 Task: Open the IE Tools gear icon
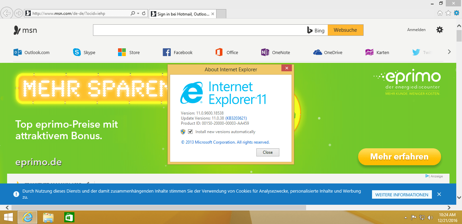(x=457, y=13)
